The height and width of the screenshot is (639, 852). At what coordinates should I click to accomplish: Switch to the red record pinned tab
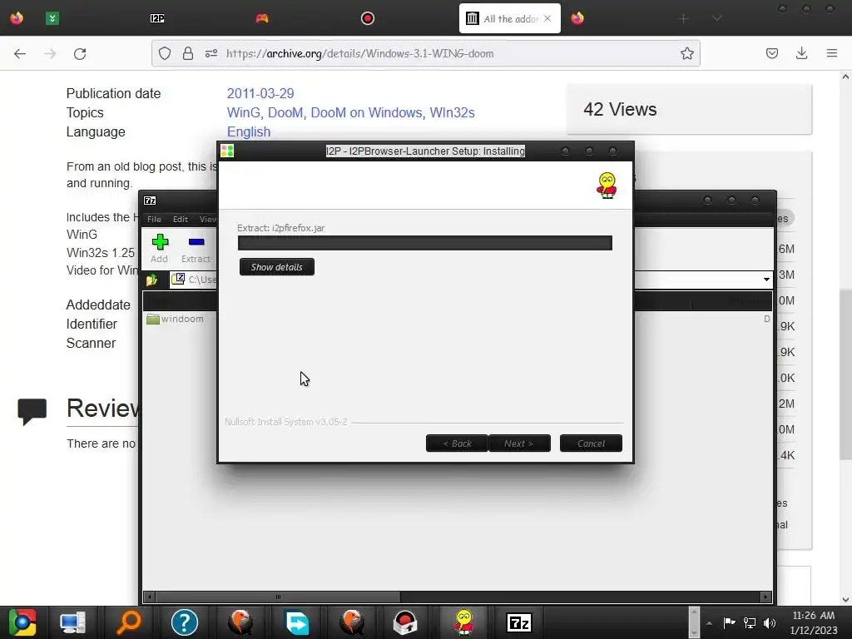tap(367, 18)
